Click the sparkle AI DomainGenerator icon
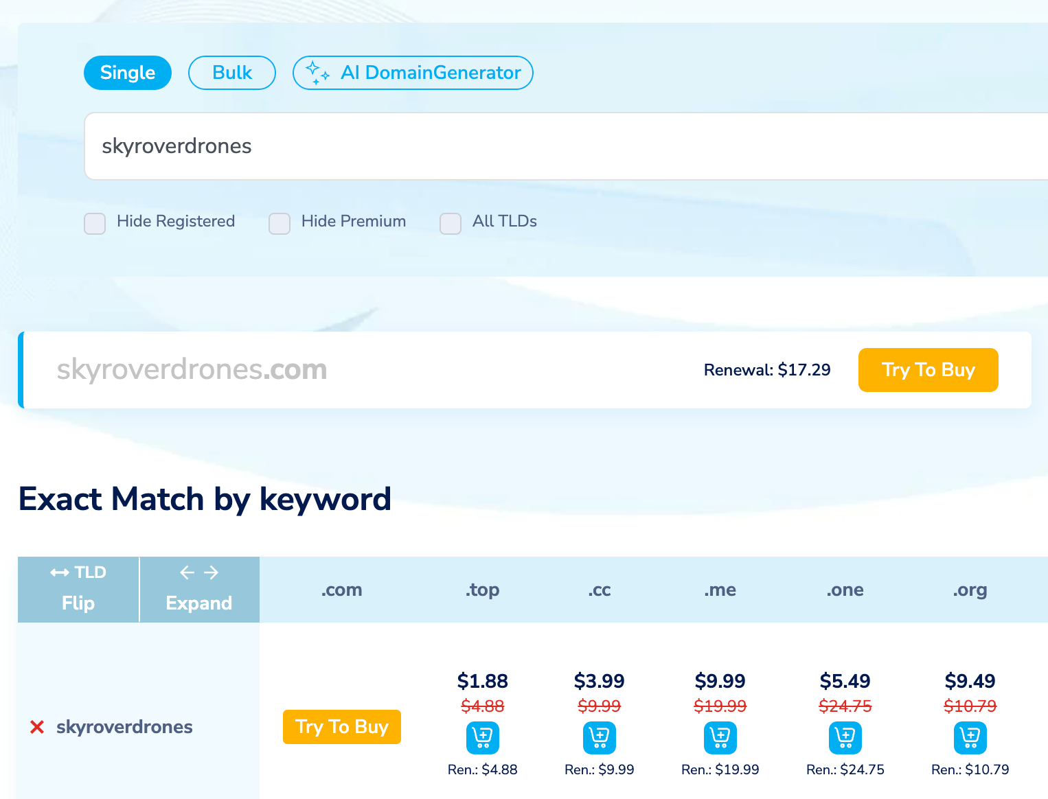Viewport: 1048px width, 799px height. [x=317, y=73]
